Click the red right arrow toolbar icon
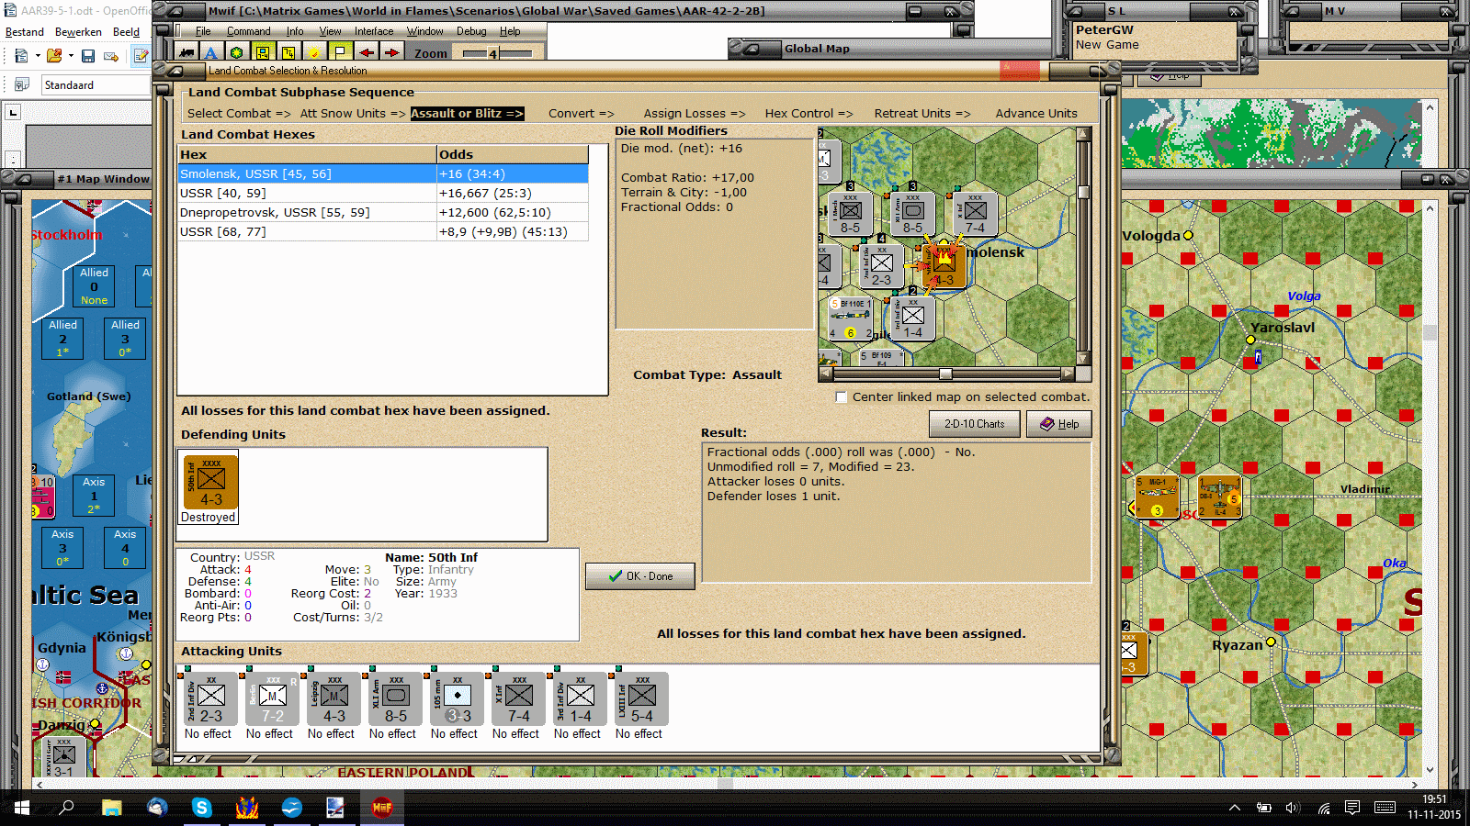Screen dimensions: 1470x826 tap(391, 52)
